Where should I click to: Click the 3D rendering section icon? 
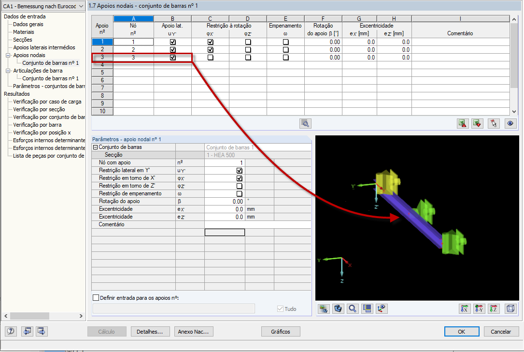tap(338, 308)
